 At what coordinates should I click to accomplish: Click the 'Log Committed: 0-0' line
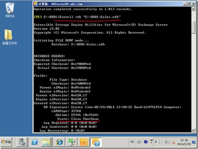point(69,127)
